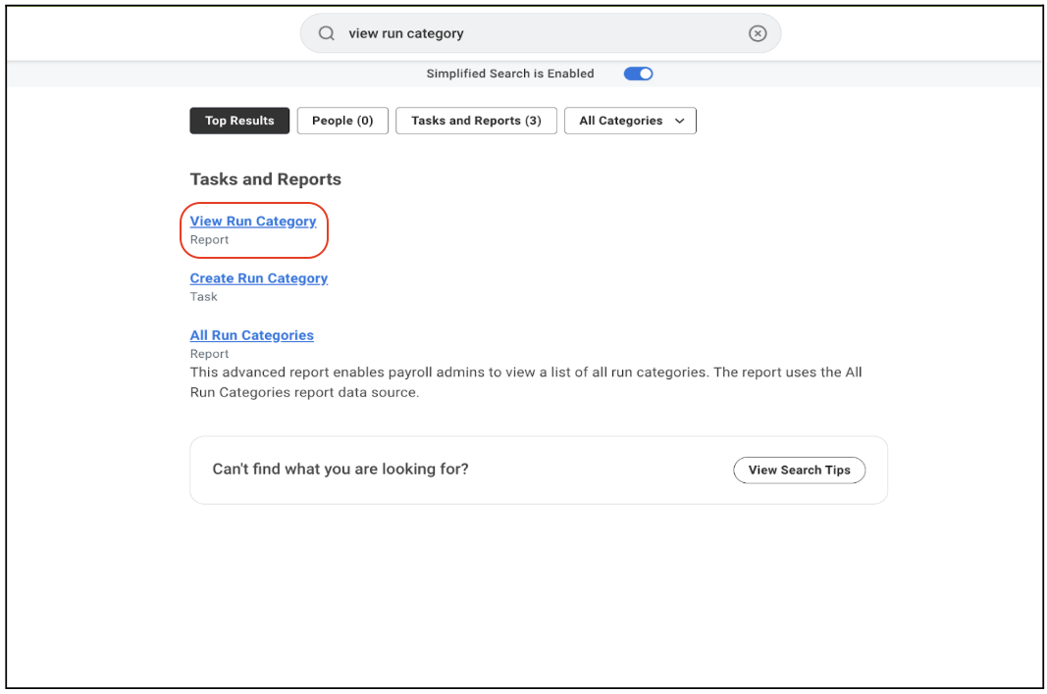1047x694 pixels.
Task: Open the Create Run Category task link
Action: (259, 278)
